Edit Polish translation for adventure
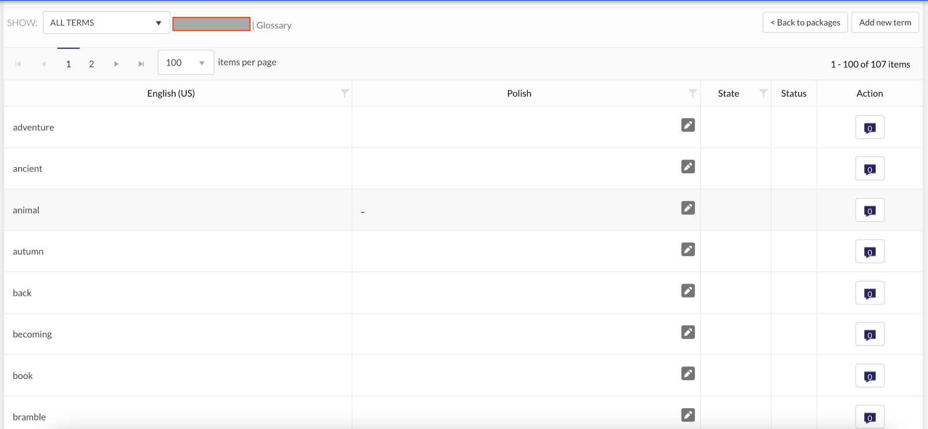 [688, 125]
